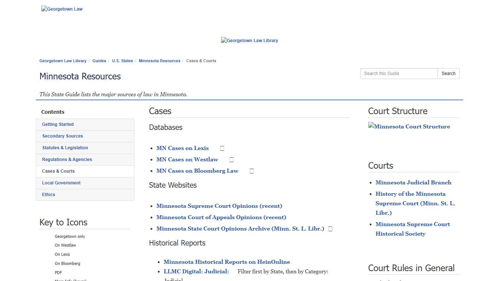
Task: Click the Georgetown Law logo
Action: click(61, 9)
